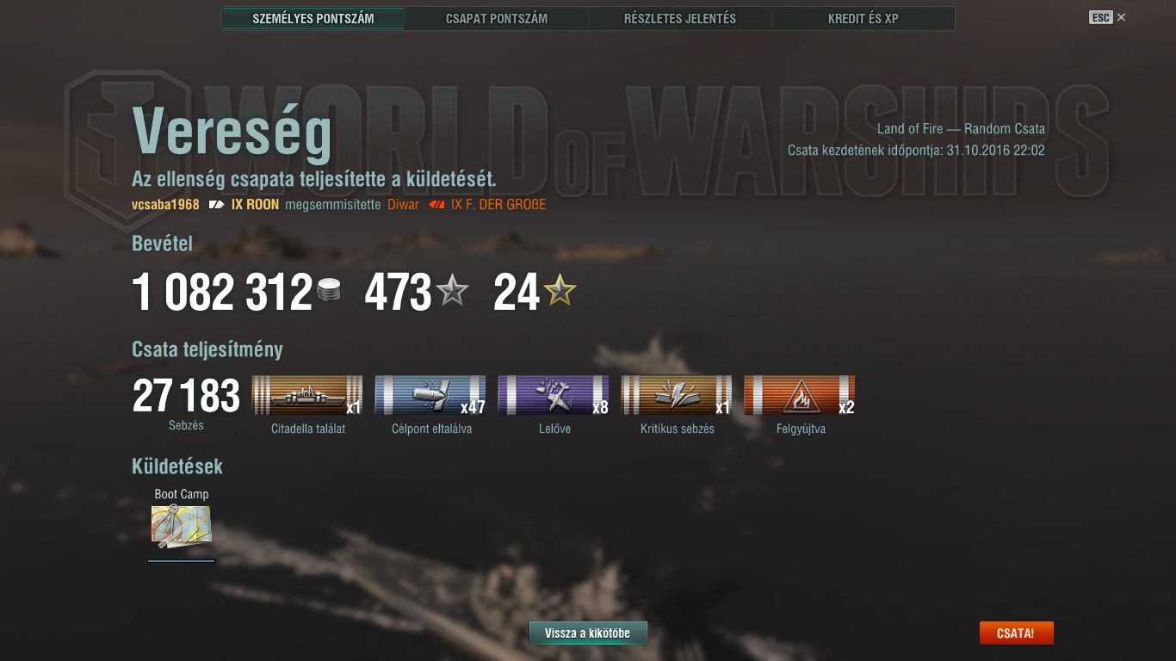This screenshot has height=661, width=1176.
Task: Click player name vcsaba1968
Action: (165, 205)
